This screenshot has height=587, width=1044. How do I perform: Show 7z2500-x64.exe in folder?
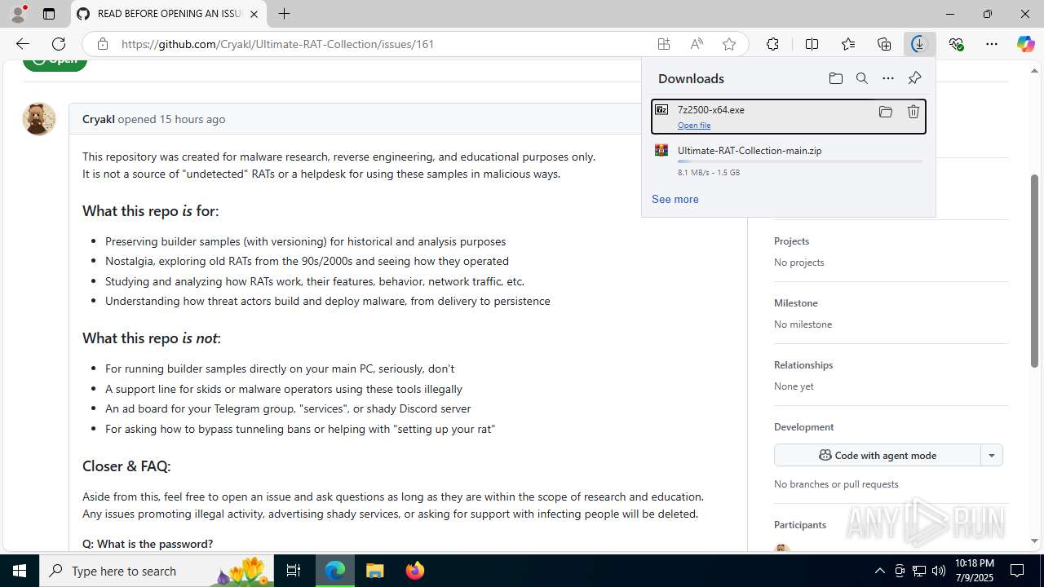pos(885,112)
